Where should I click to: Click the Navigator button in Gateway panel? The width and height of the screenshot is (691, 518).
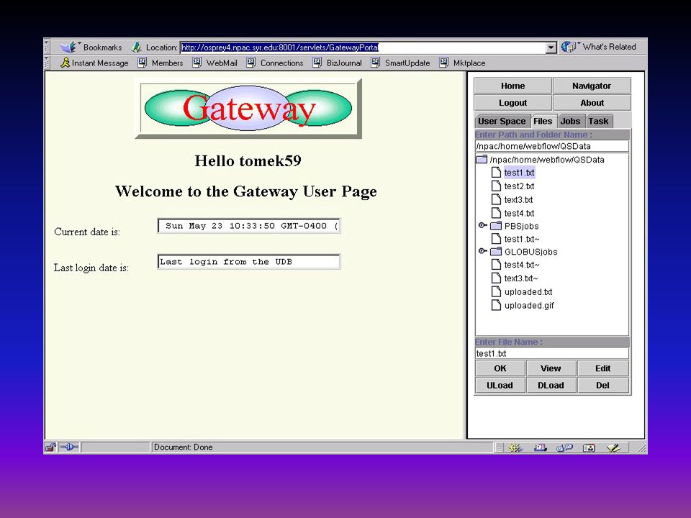[592, 86]
